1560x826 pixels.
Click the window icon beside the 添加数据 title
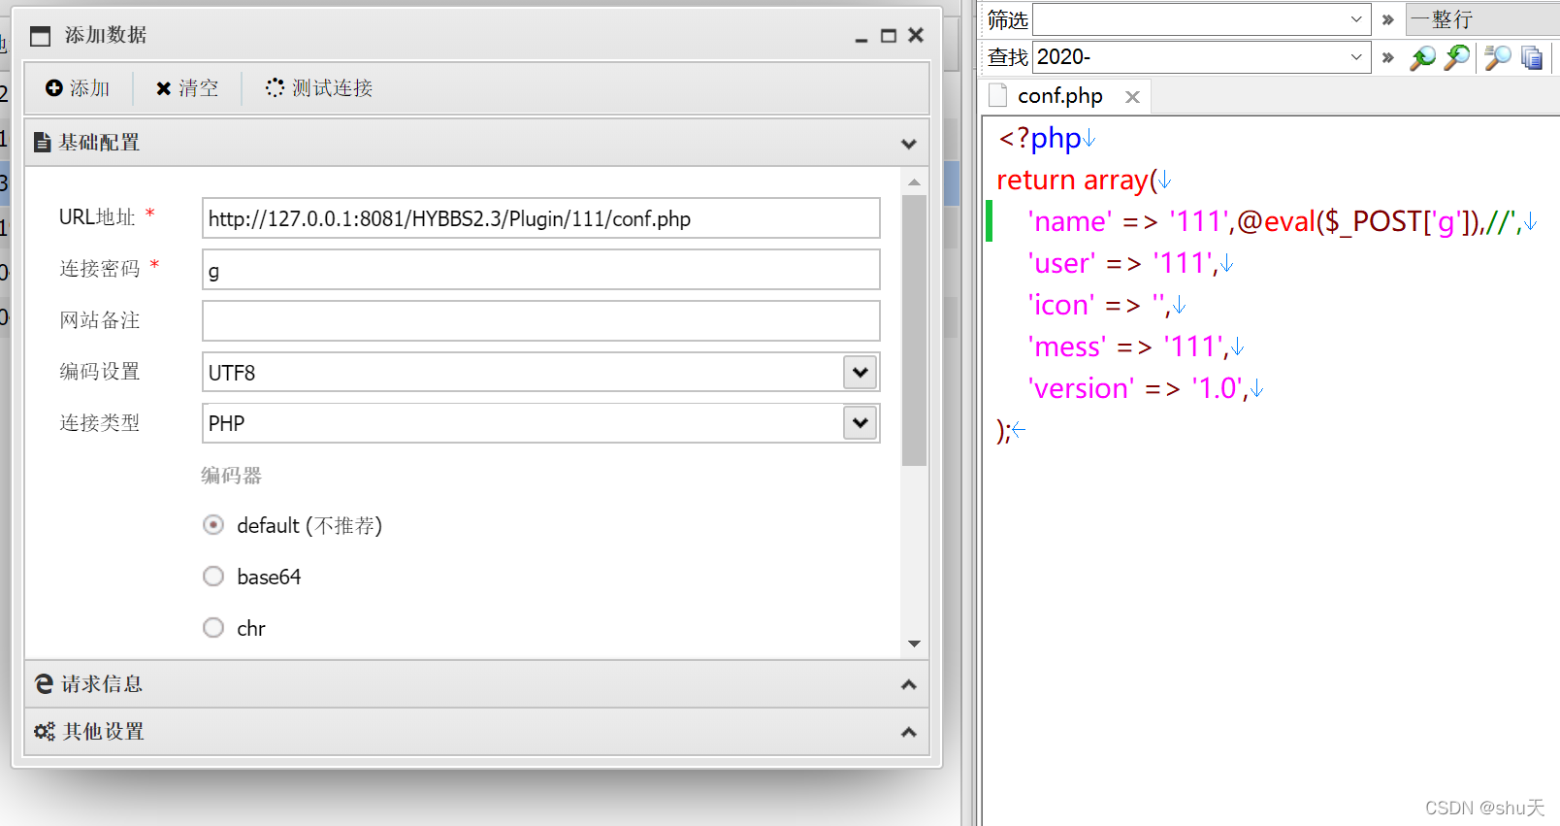(x=40, y=36)
